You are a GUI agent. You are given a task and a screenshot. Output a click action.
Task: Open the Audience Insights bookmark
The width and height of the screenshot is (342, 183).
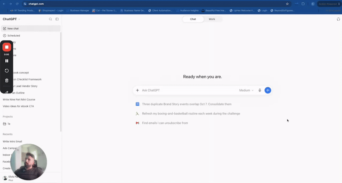[187, 10]
